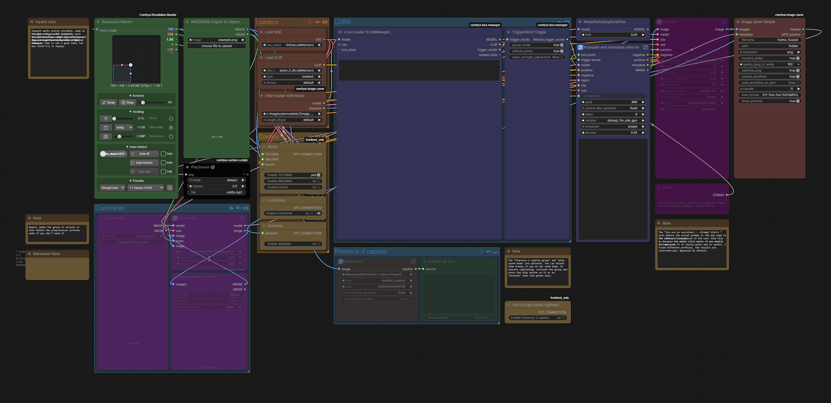Check the Auto checkbox beside Auto-fit
The image size is (831, 403).
tap(163, 154)
